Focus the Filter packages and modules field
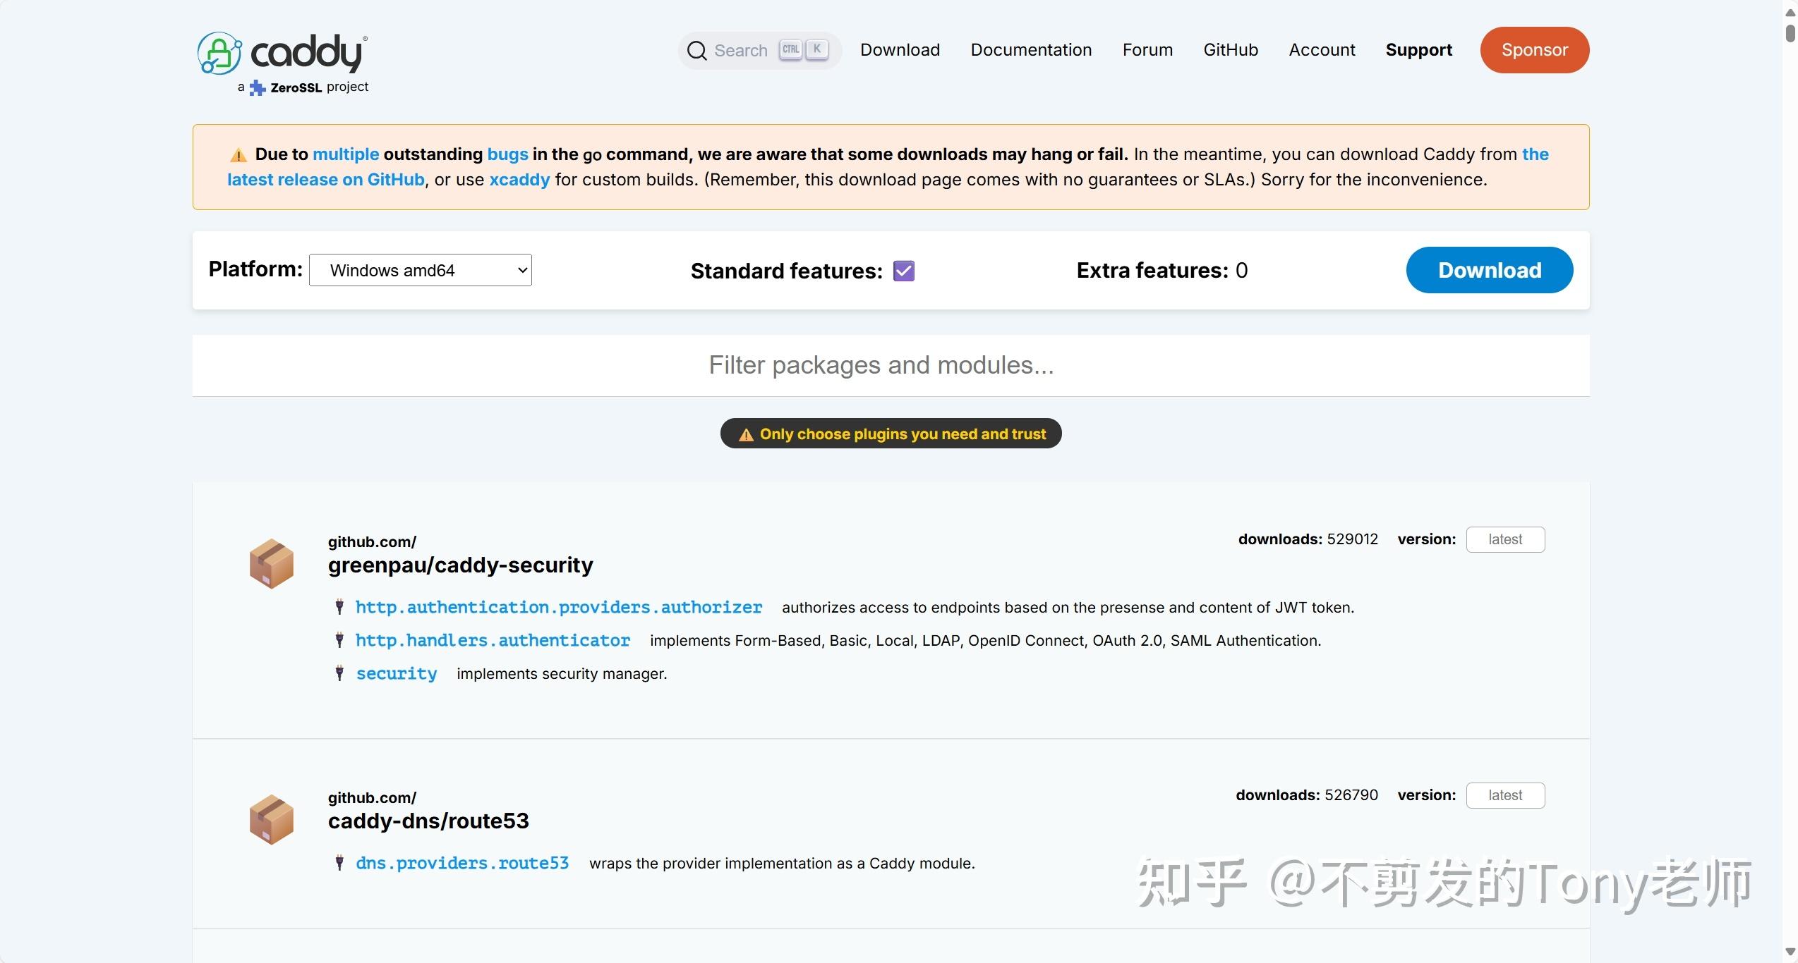This screenshot has height=963, width=1798. pos(891,365)
